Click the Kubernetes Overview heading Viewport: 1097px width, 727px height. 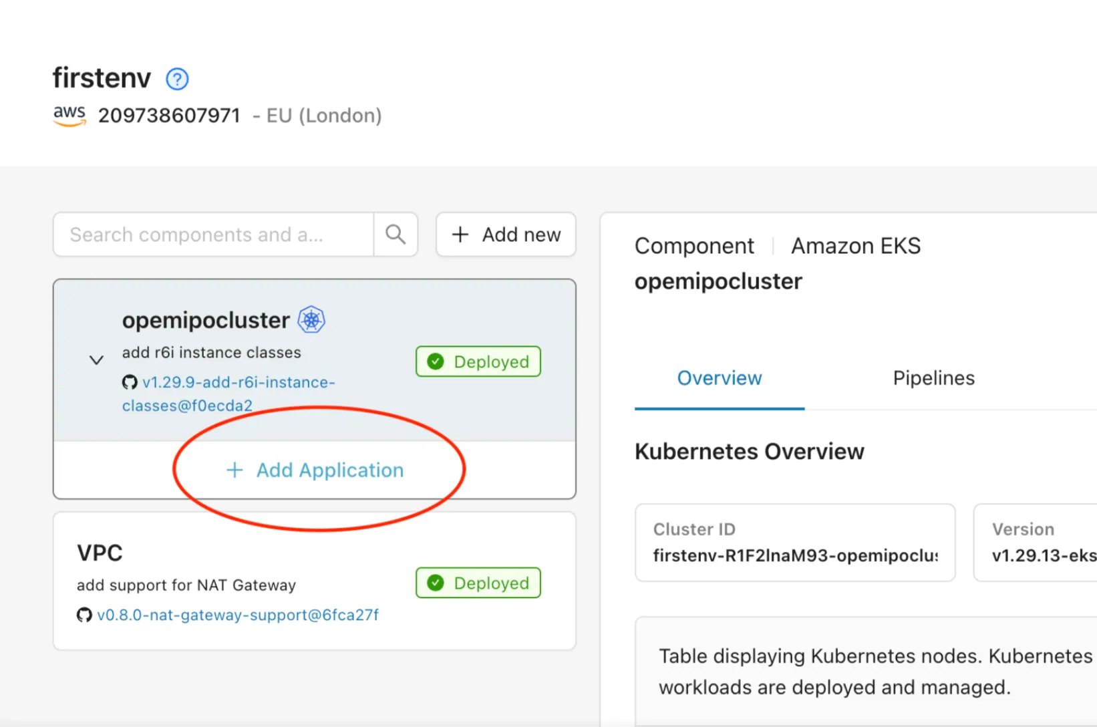click(x=749, y=452)
